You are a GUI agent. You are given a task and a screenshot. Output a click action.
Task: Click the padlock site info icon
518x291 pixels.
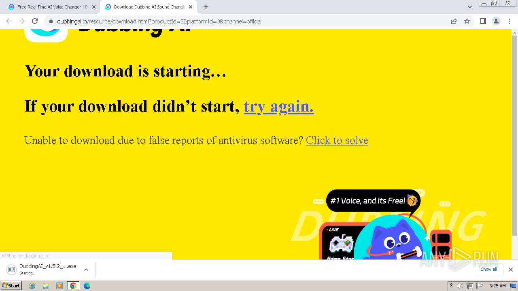(x=51, y=21)
